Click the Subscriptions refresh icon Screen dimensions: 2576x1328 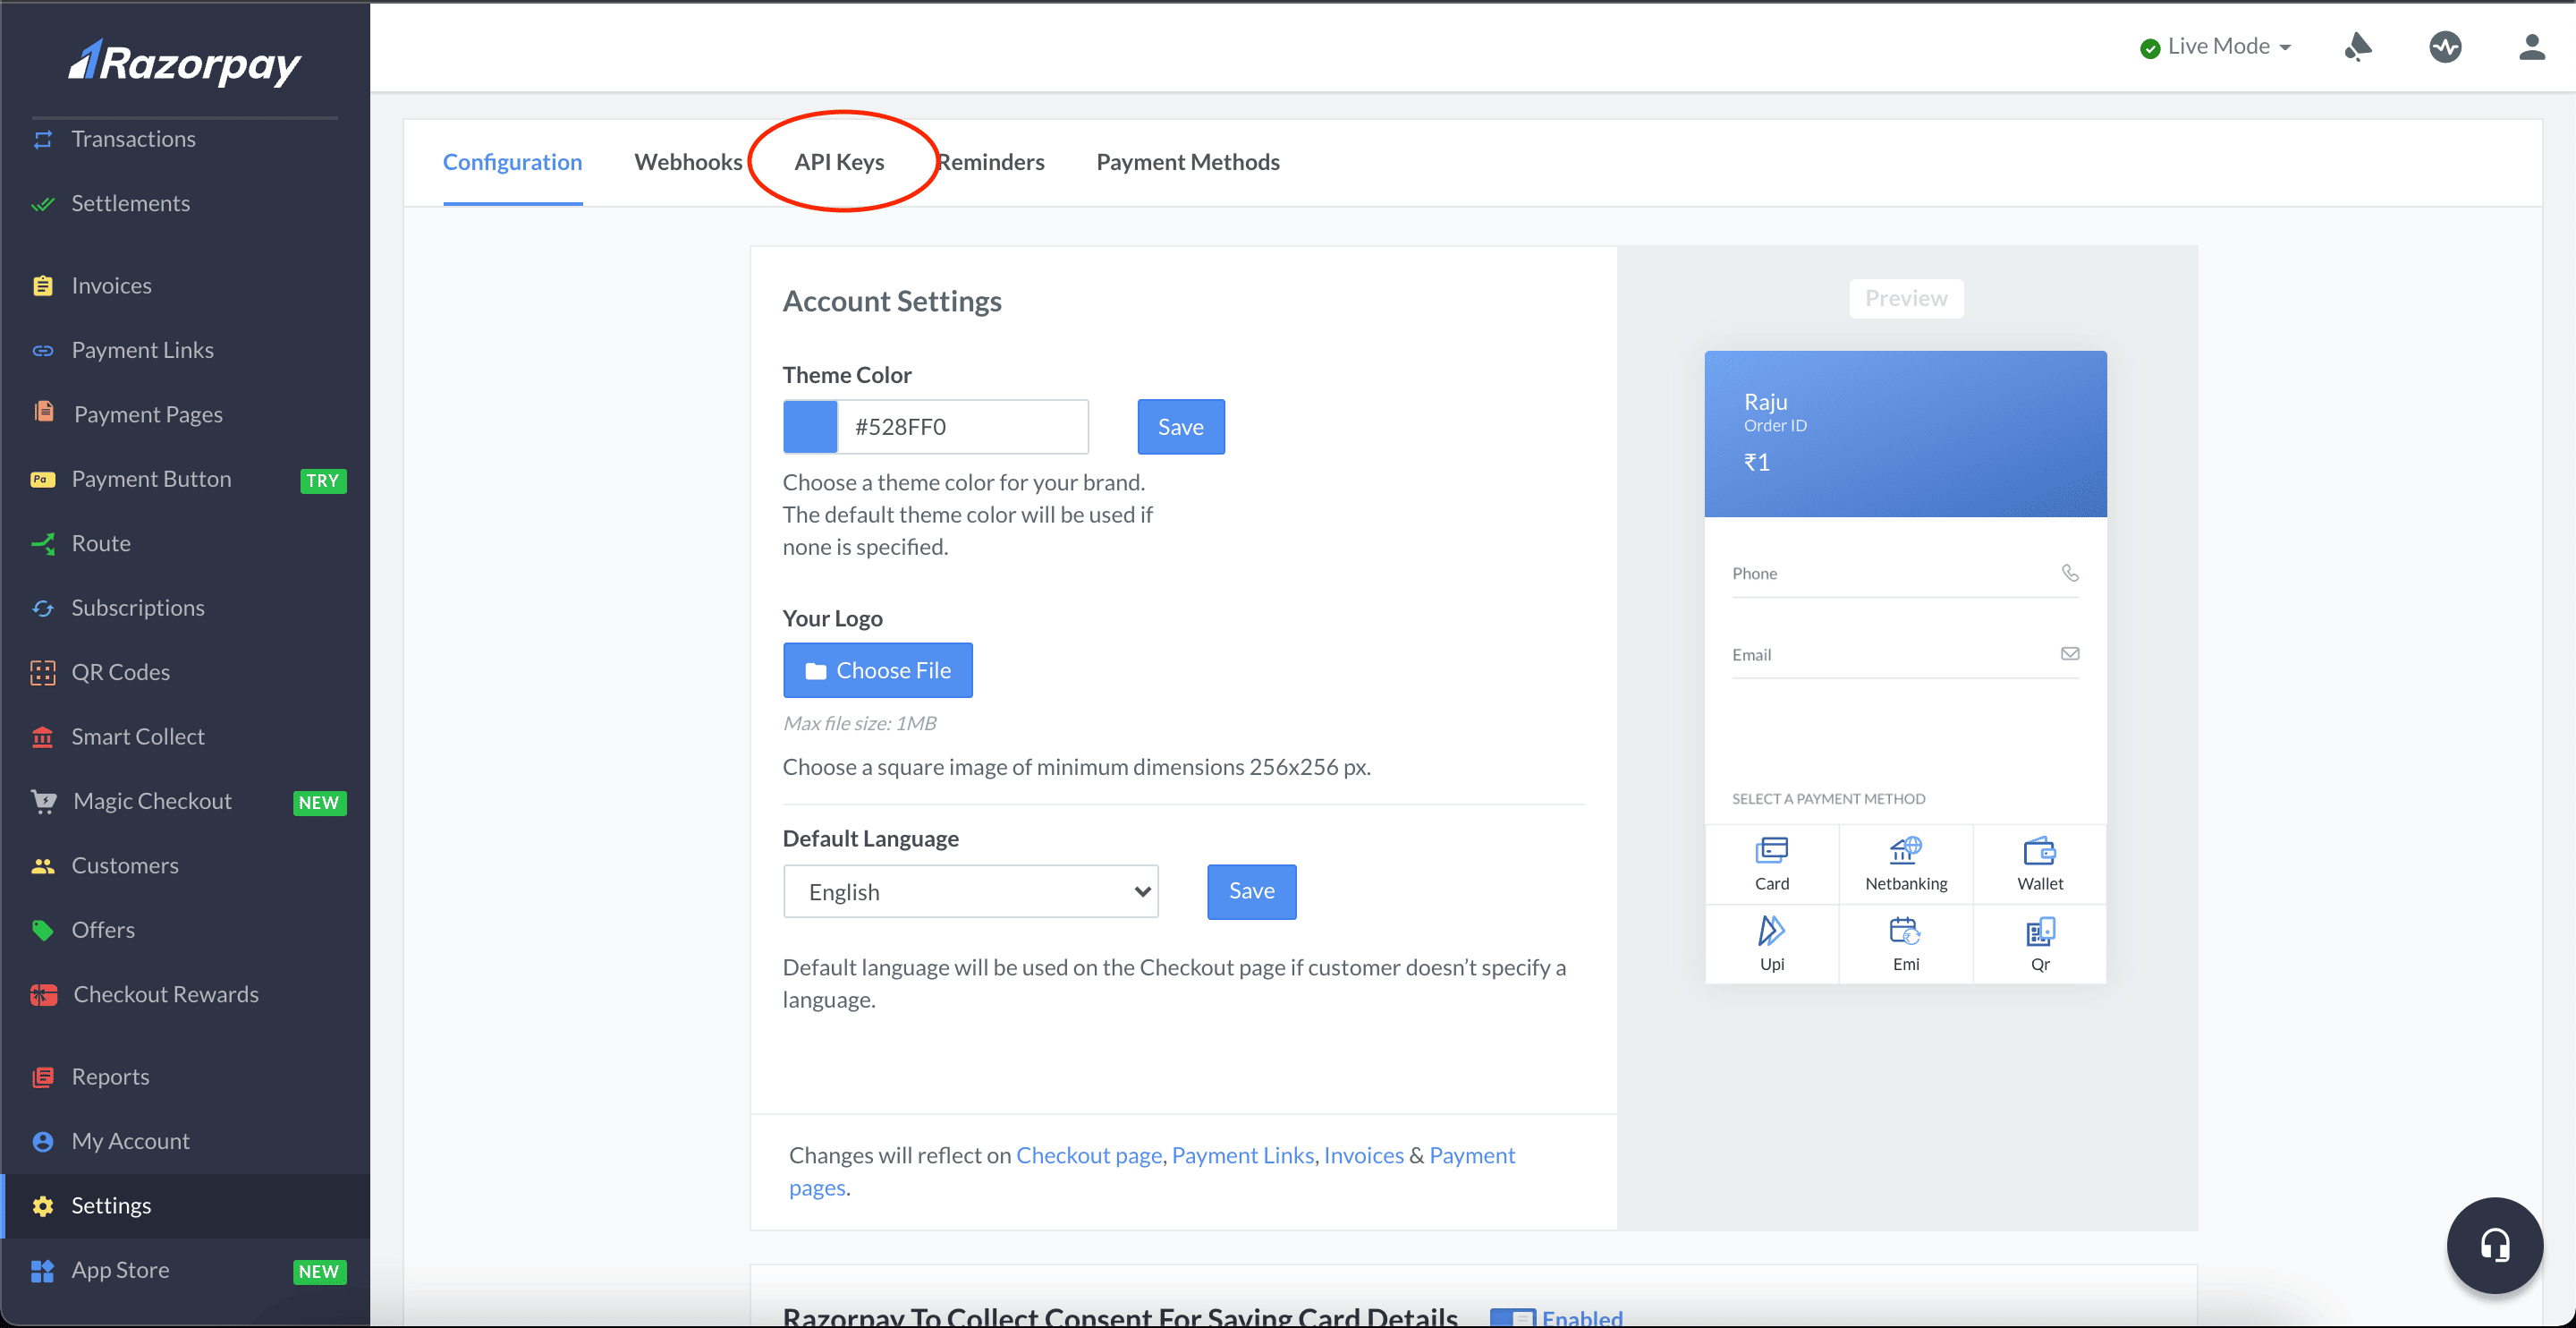pos(42,609)
